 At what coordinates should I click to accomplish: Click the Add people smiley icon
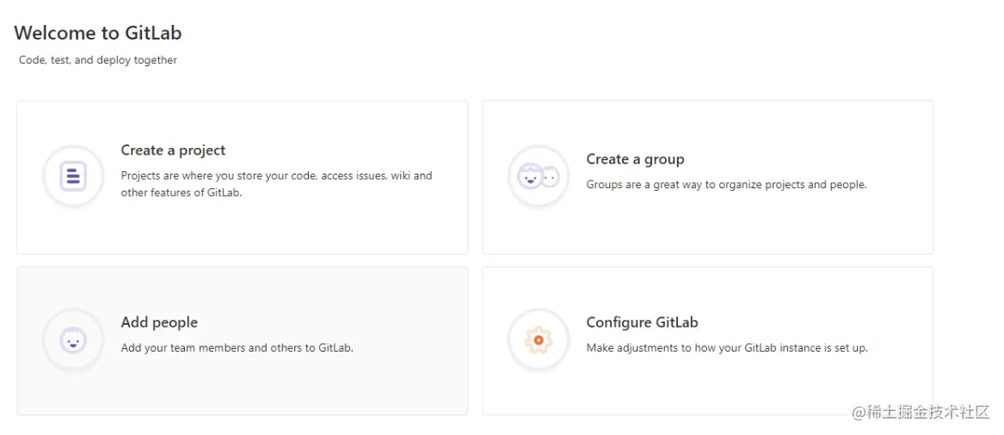click(x=73, y=340)
